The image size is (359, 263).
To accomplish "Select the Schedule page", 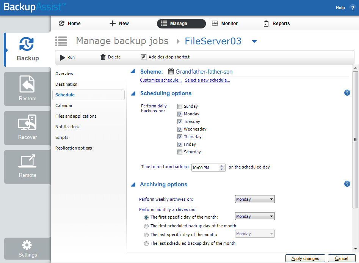I will (88, 95).
